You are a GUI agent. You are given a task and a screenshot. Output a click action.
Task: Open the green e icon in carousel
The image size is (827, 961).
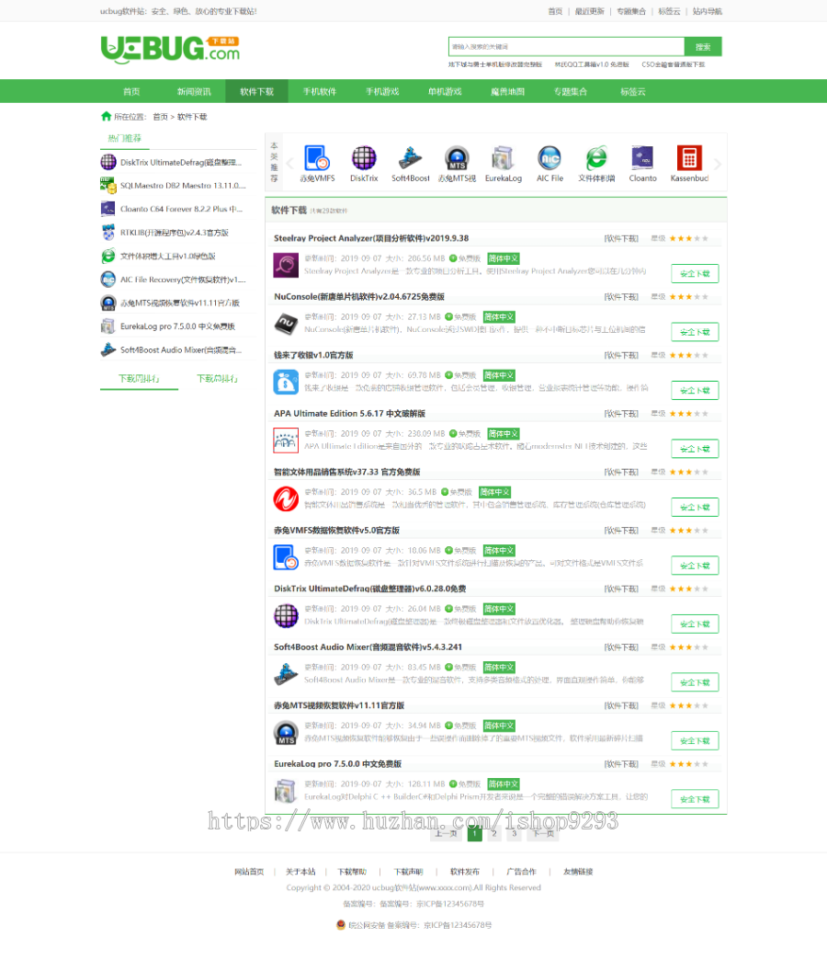point(596,157)
